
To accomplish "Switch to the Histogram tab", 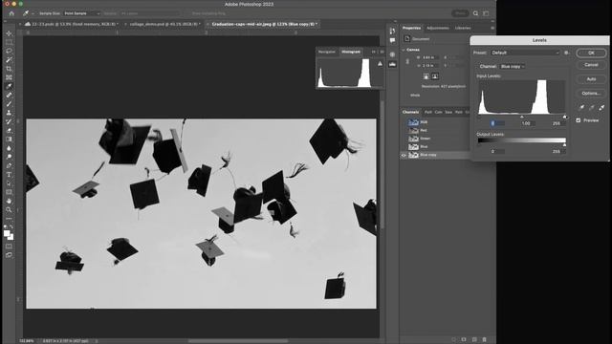I will point(351,52).
